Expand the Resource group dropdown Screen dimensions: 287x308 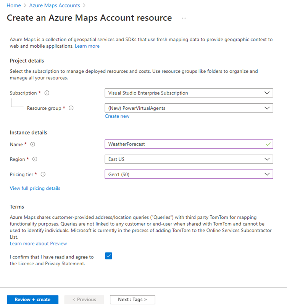(189, 108)
